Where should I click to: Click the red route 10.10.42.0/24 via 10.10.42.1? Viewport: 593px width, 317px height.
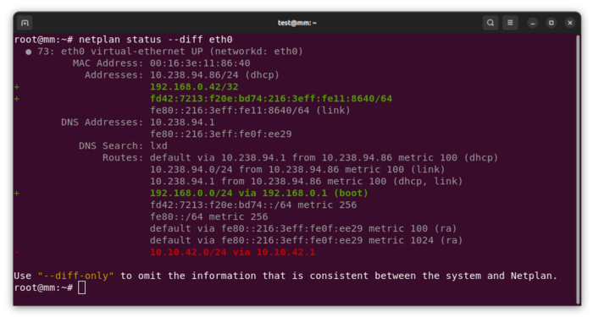pyautogui.click(x=232, y=252)
